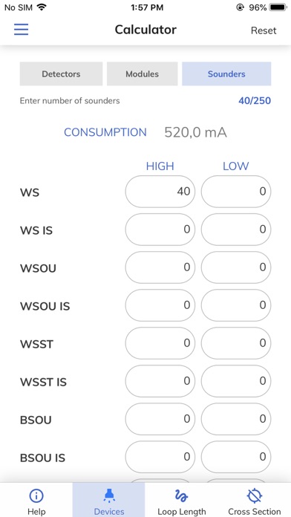The image size is (291, 517).
Task: Edit the WSOU IS HIGH field
Action: point(160,305)
